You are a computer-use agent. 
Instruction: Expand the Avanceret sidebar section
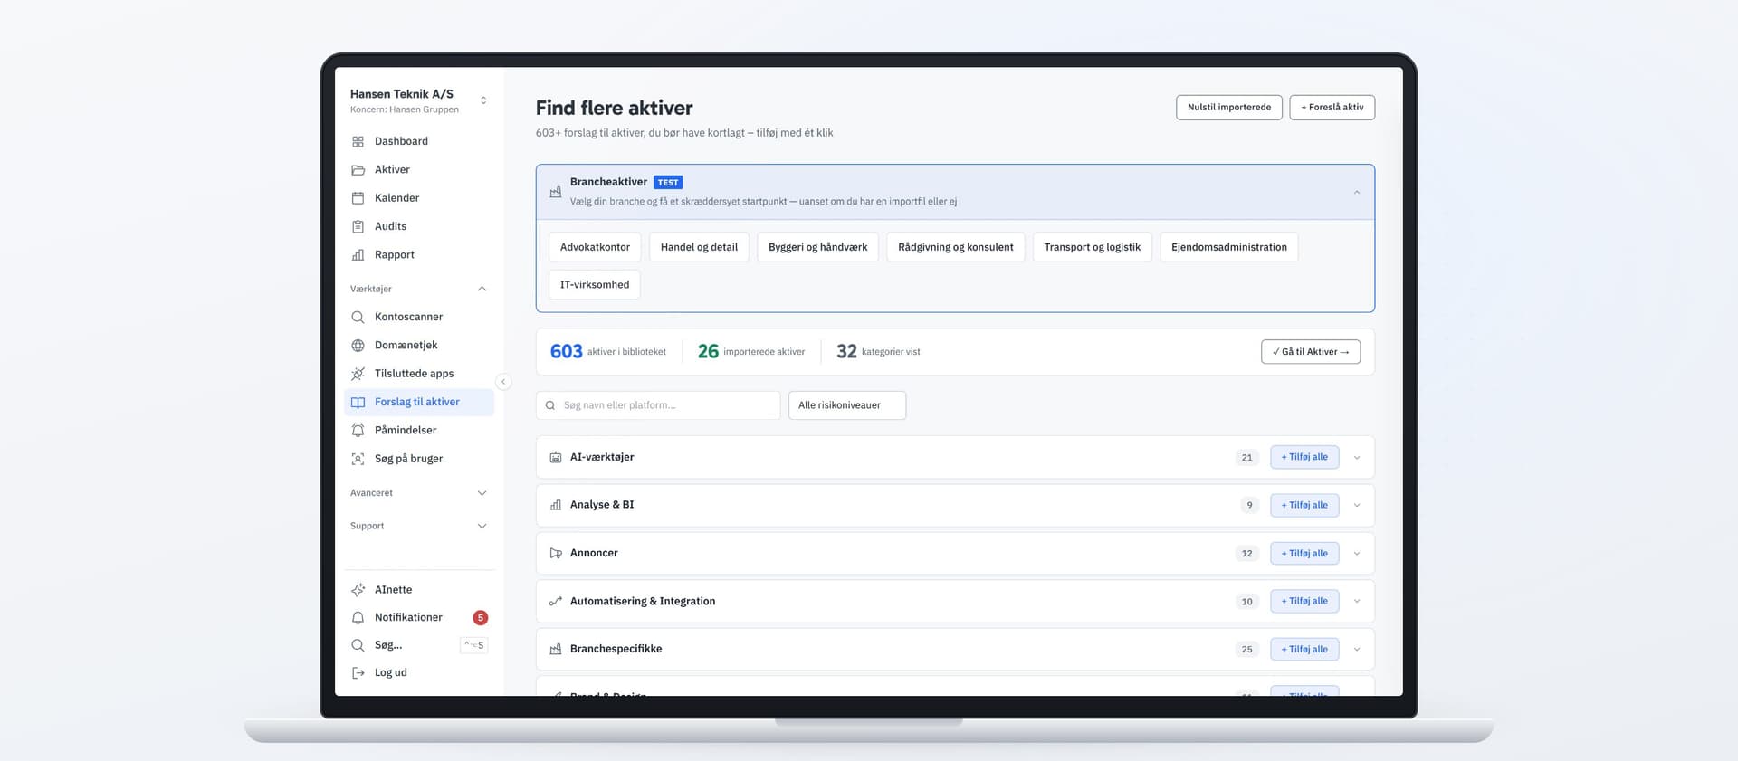482,493
